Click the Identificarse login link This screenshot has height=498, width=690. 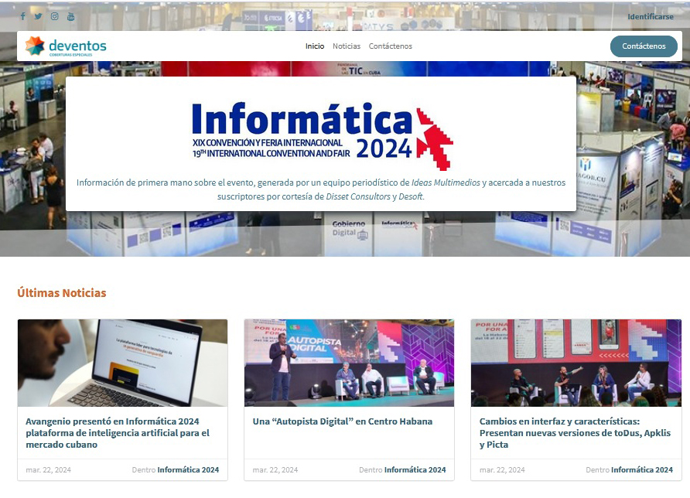coord(651,17)
